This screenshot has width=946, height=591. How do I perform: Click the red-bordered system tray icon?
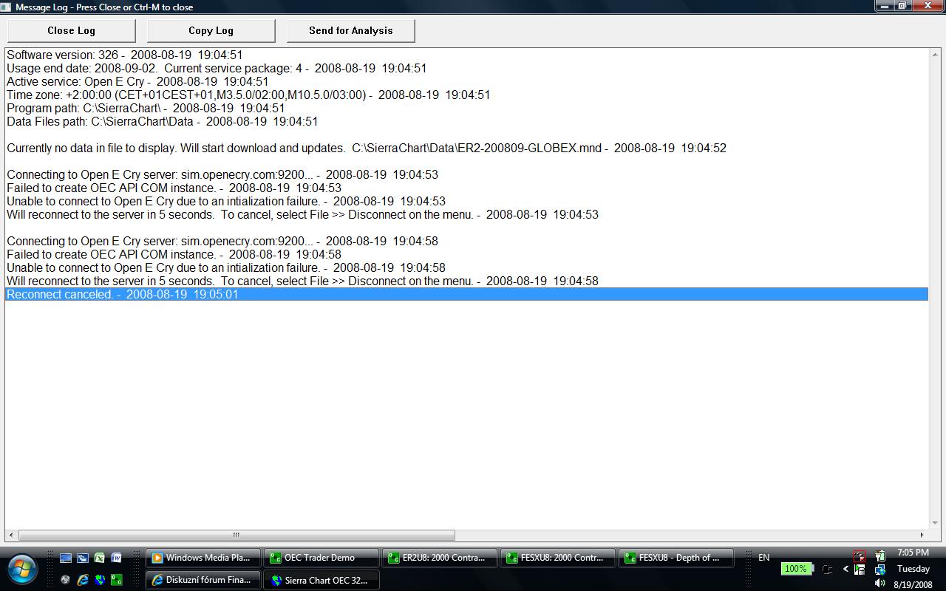coord(860,557)
